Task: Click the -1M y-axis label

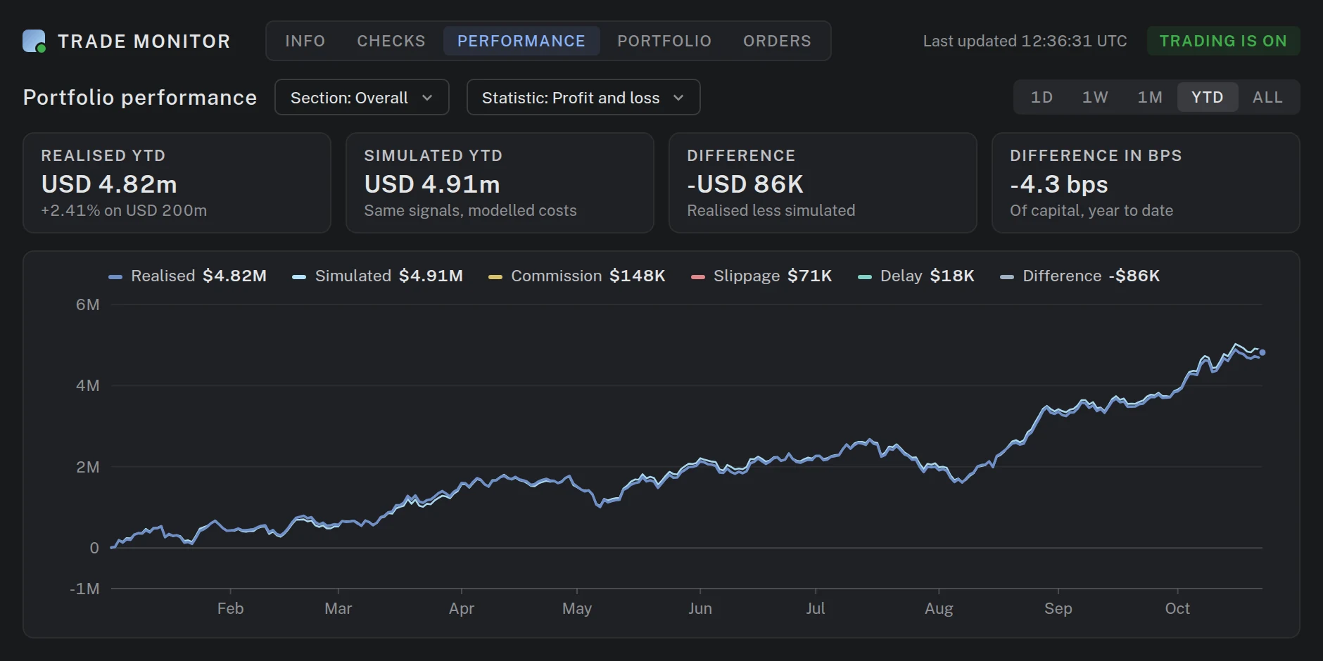Action: pos(84,589)
